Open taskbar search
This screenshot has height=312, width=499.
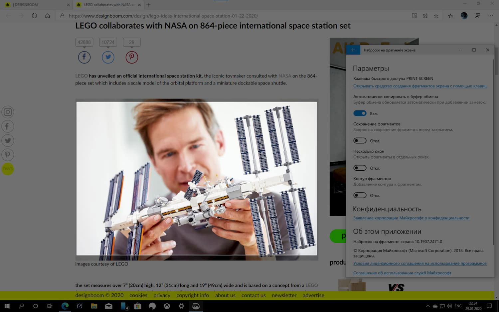click(21, 306)
